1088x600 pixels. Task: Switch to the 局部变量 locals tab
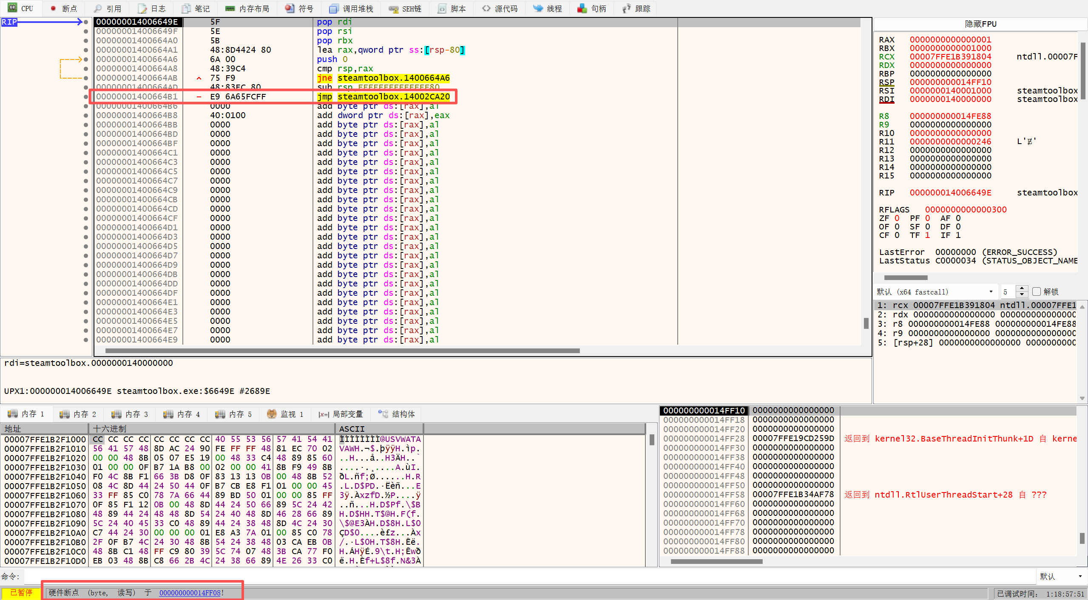point(341,414)
